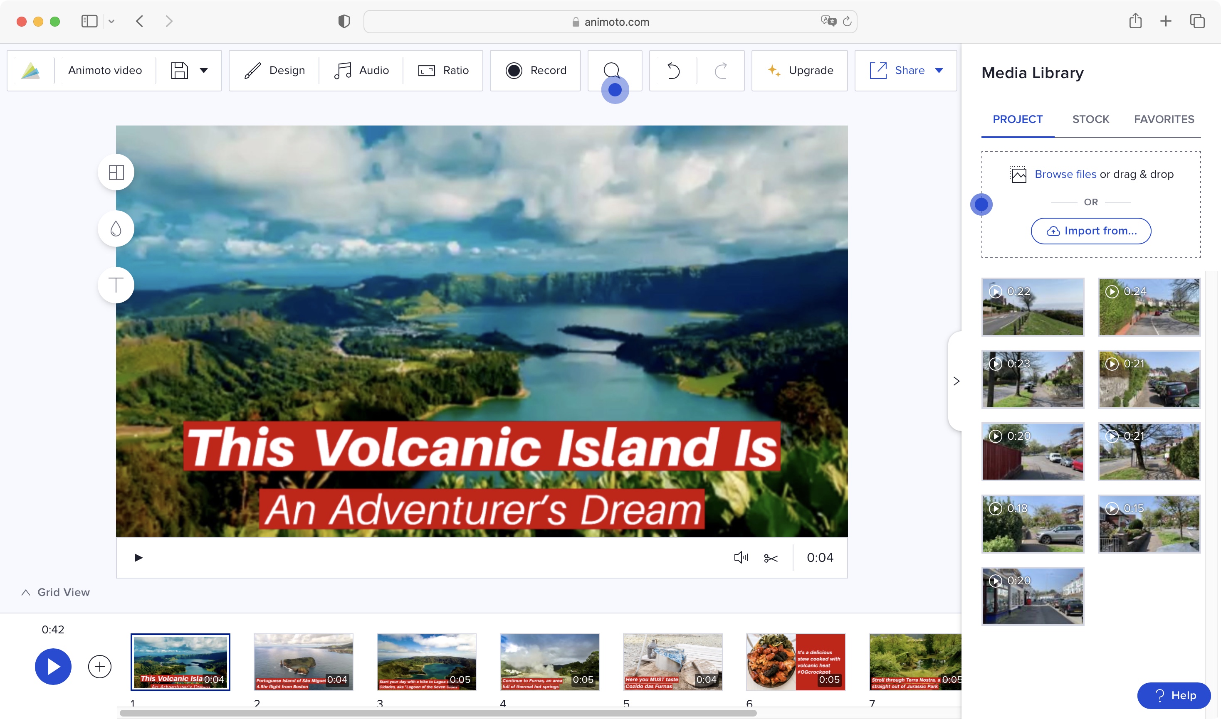Click the horizontal timeline scrollbar
Image resolution: width=1221 pixels, height=719 pixels.
point(437,713)
